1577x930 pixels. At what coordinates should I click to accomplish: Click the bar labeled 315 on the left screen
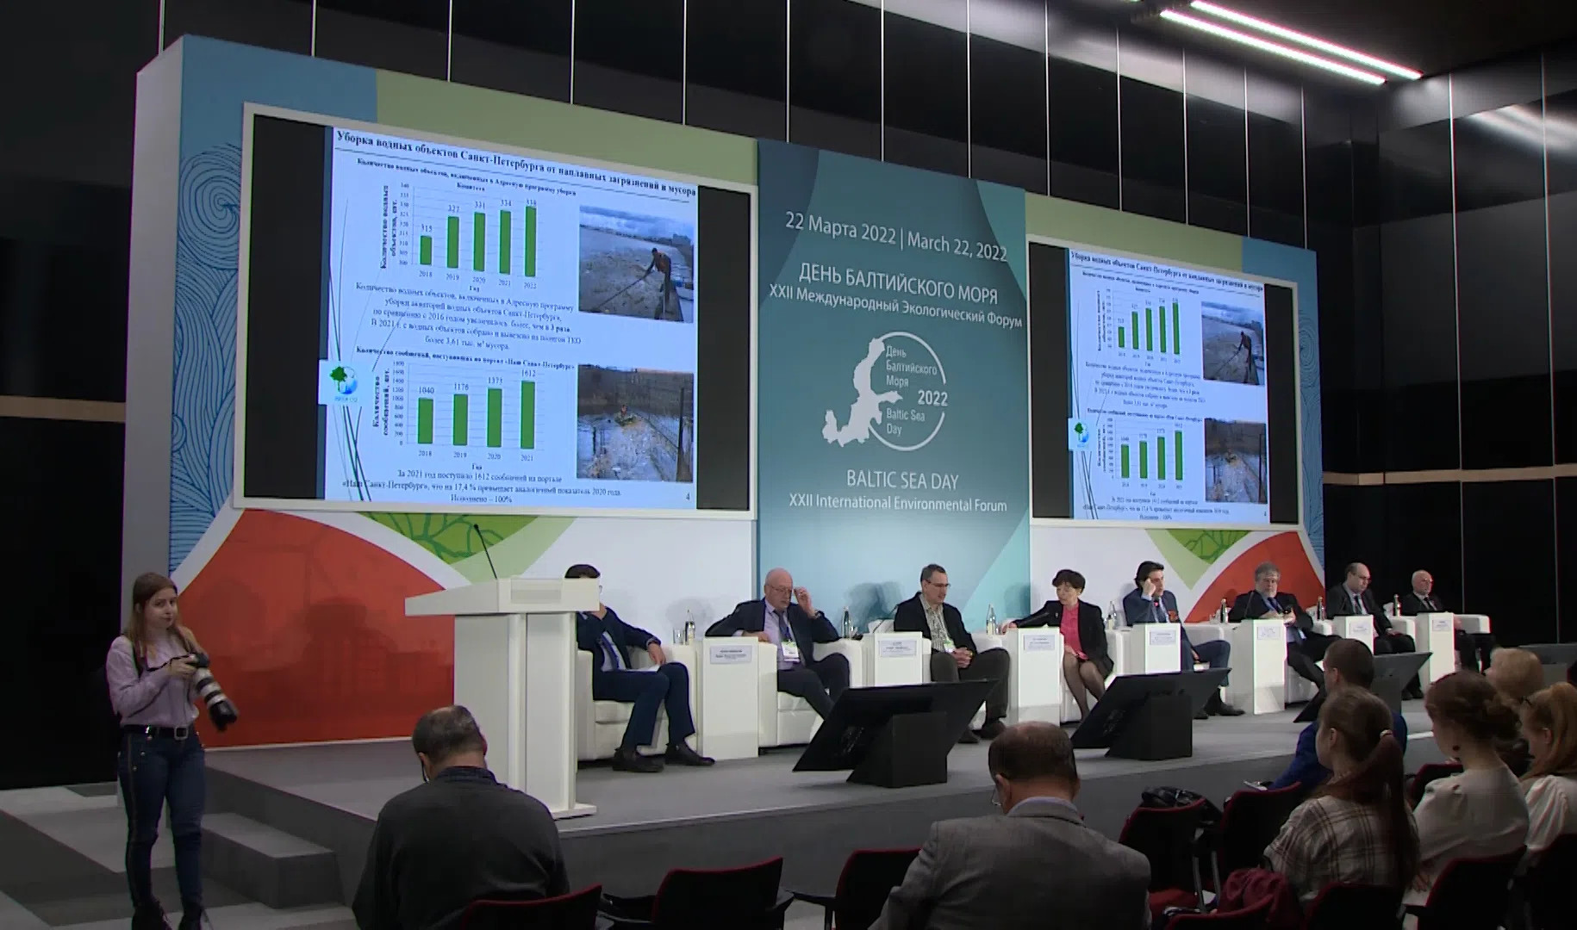point(426,251)
